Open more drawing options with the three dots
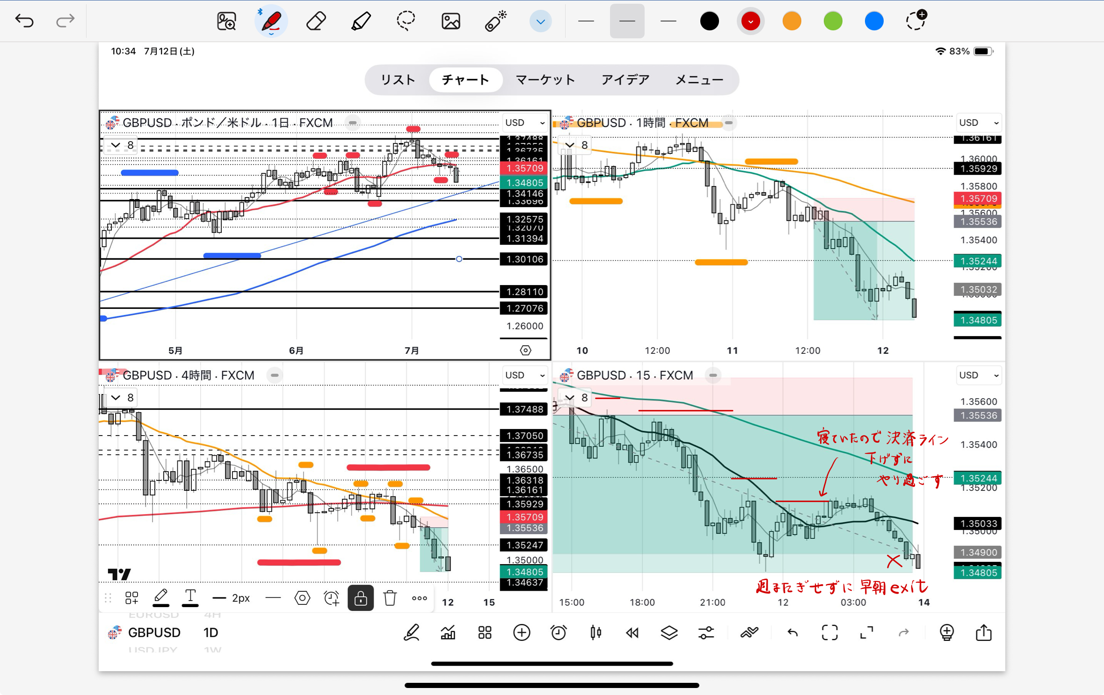The height and width of the screenshot is (695, 1104). [419, 598]
